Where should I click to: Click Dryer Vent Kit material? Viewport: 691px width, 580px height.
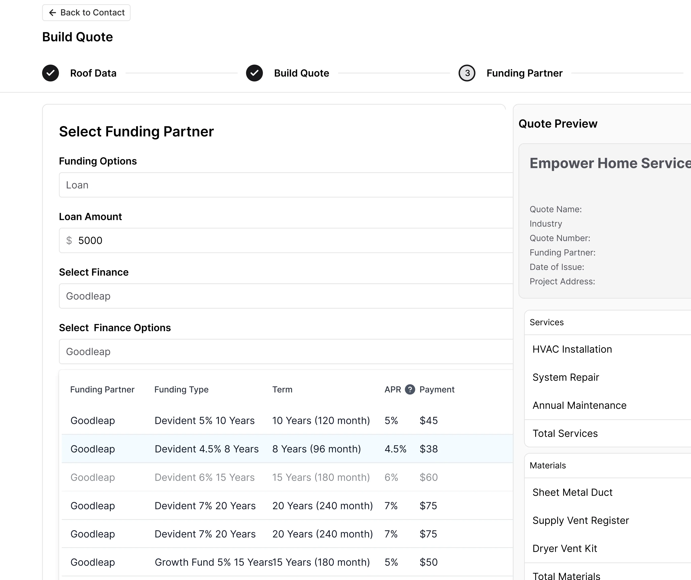[565, 548]
